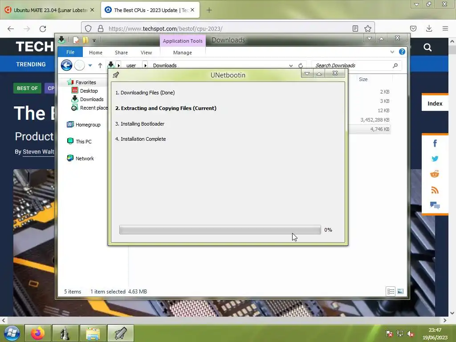Click Explorer back navigation arrow

(67, 65)
